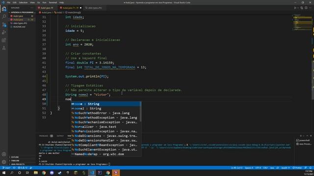Click the editor minimap
Screen dimensions: 314x176
click(x=302, y=22)
